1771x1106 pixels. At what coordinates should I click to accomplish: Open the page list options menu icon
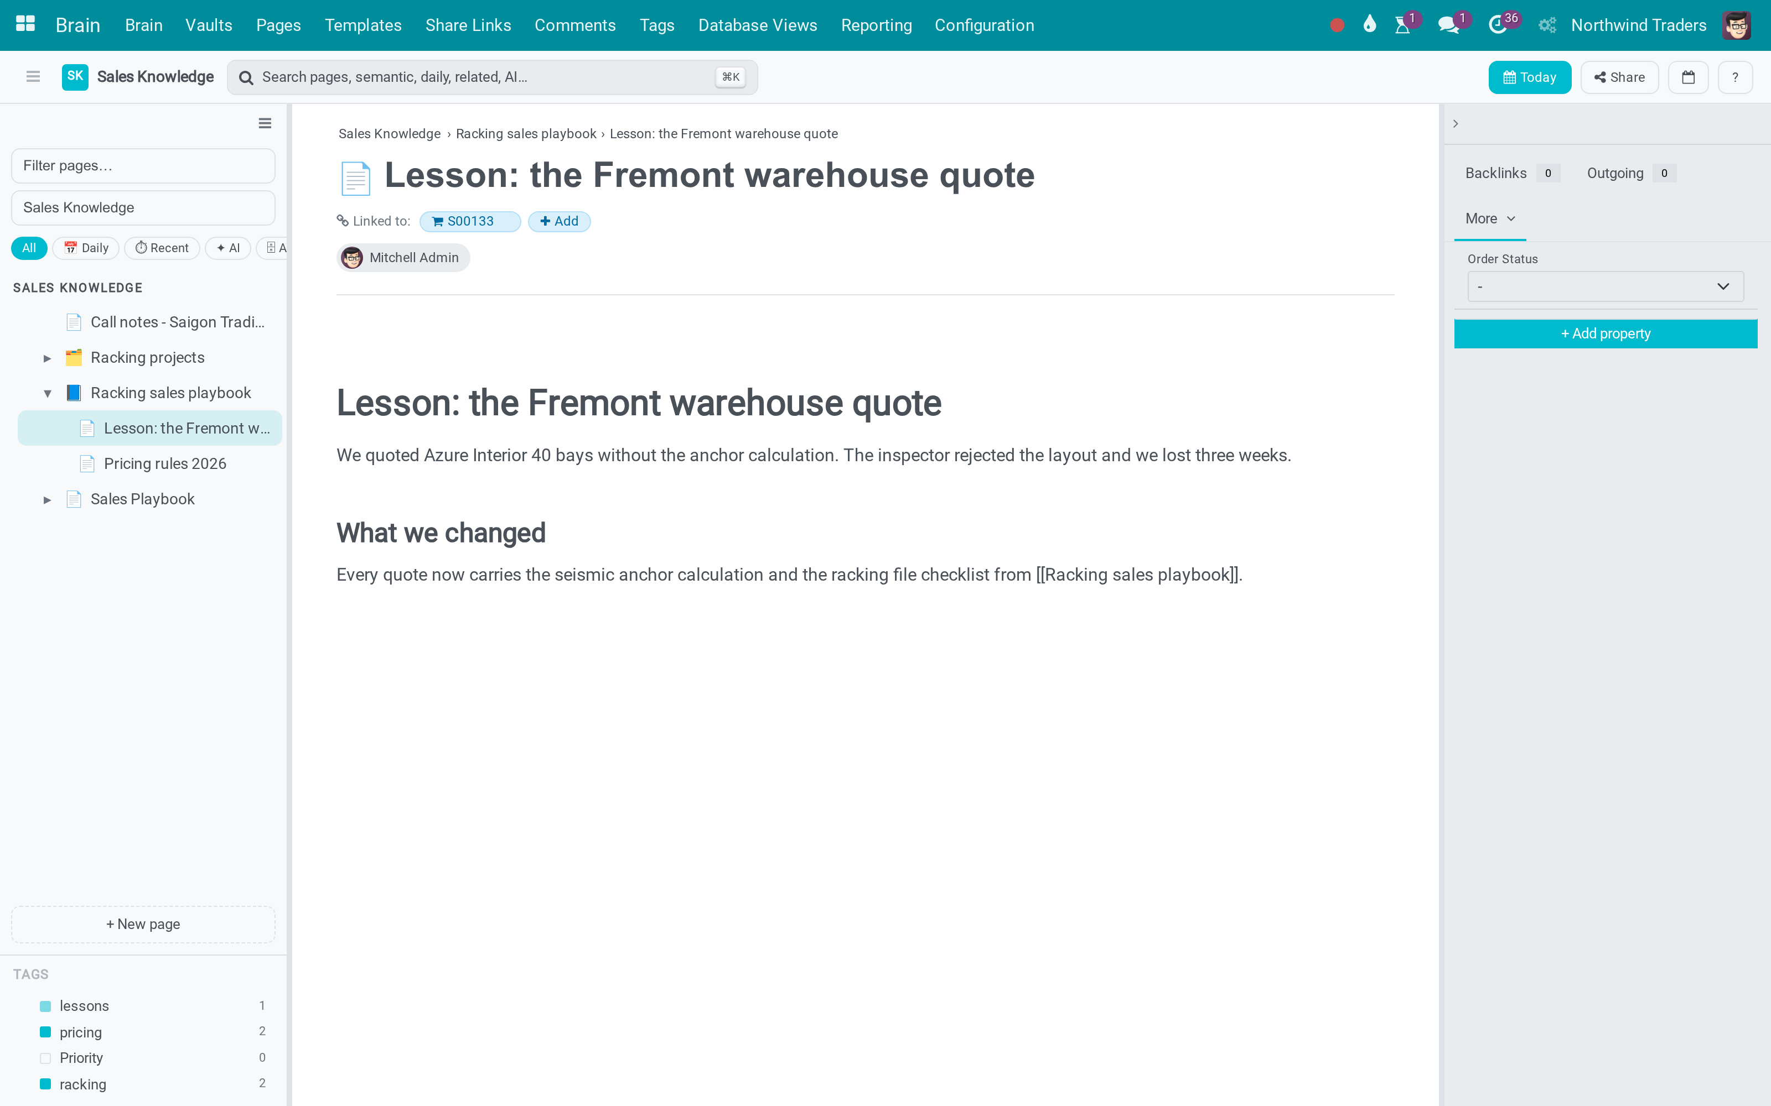265,123
